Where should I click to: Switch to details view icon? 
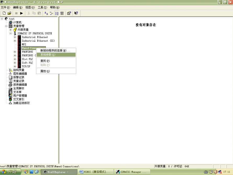tap(62, 13)
